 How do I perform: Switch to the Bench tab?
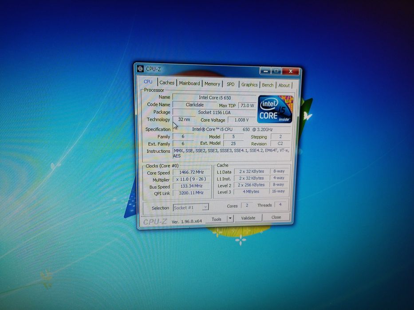(x=268, y=85)
